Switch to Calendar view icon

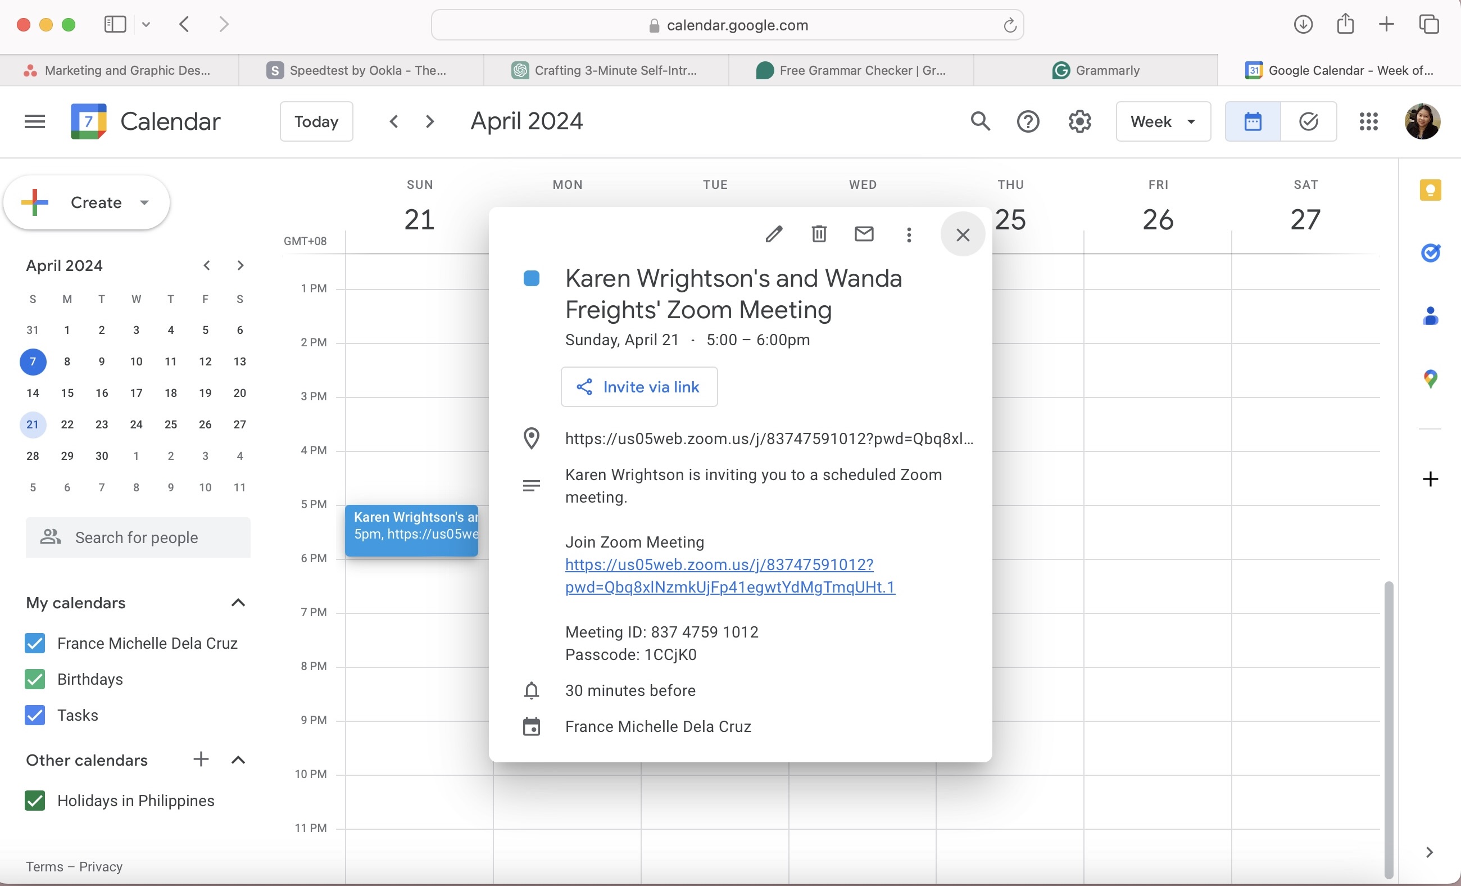click(1253, 121)
